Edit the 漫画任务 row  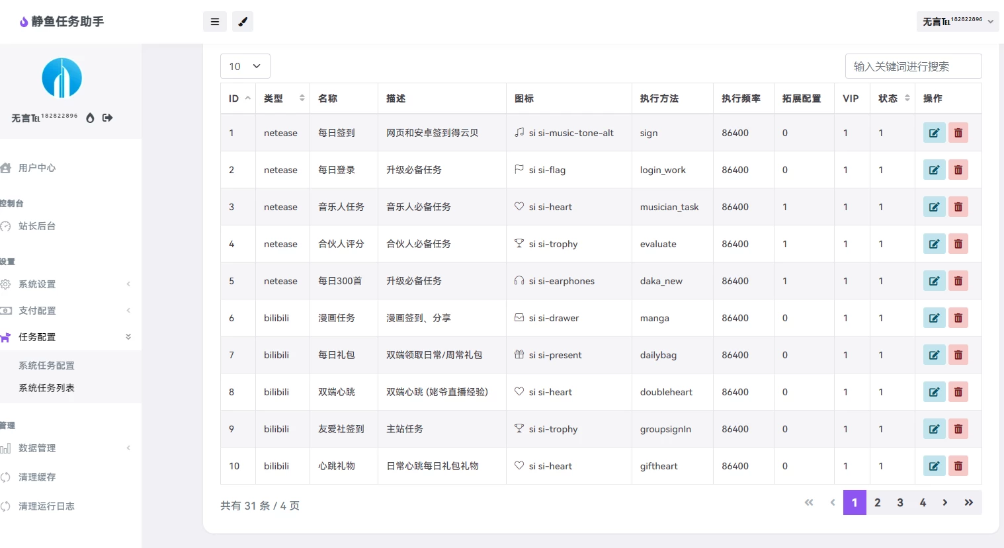(934, 318)
